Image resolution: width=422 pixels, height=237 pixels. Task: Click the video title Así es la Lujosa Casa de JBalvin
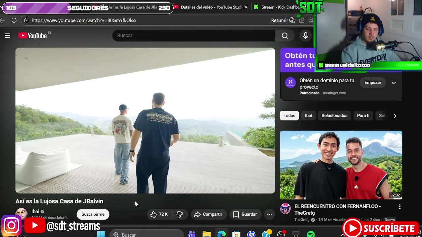[x=59, y=201]
